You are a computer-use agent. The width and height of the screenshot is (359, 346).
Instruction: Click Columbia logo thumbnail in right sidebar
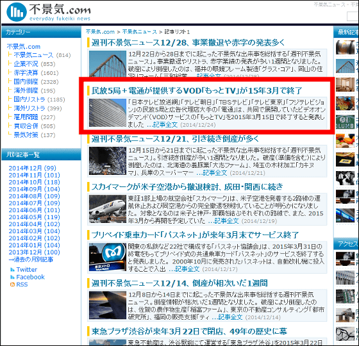(x=346, y=122)
